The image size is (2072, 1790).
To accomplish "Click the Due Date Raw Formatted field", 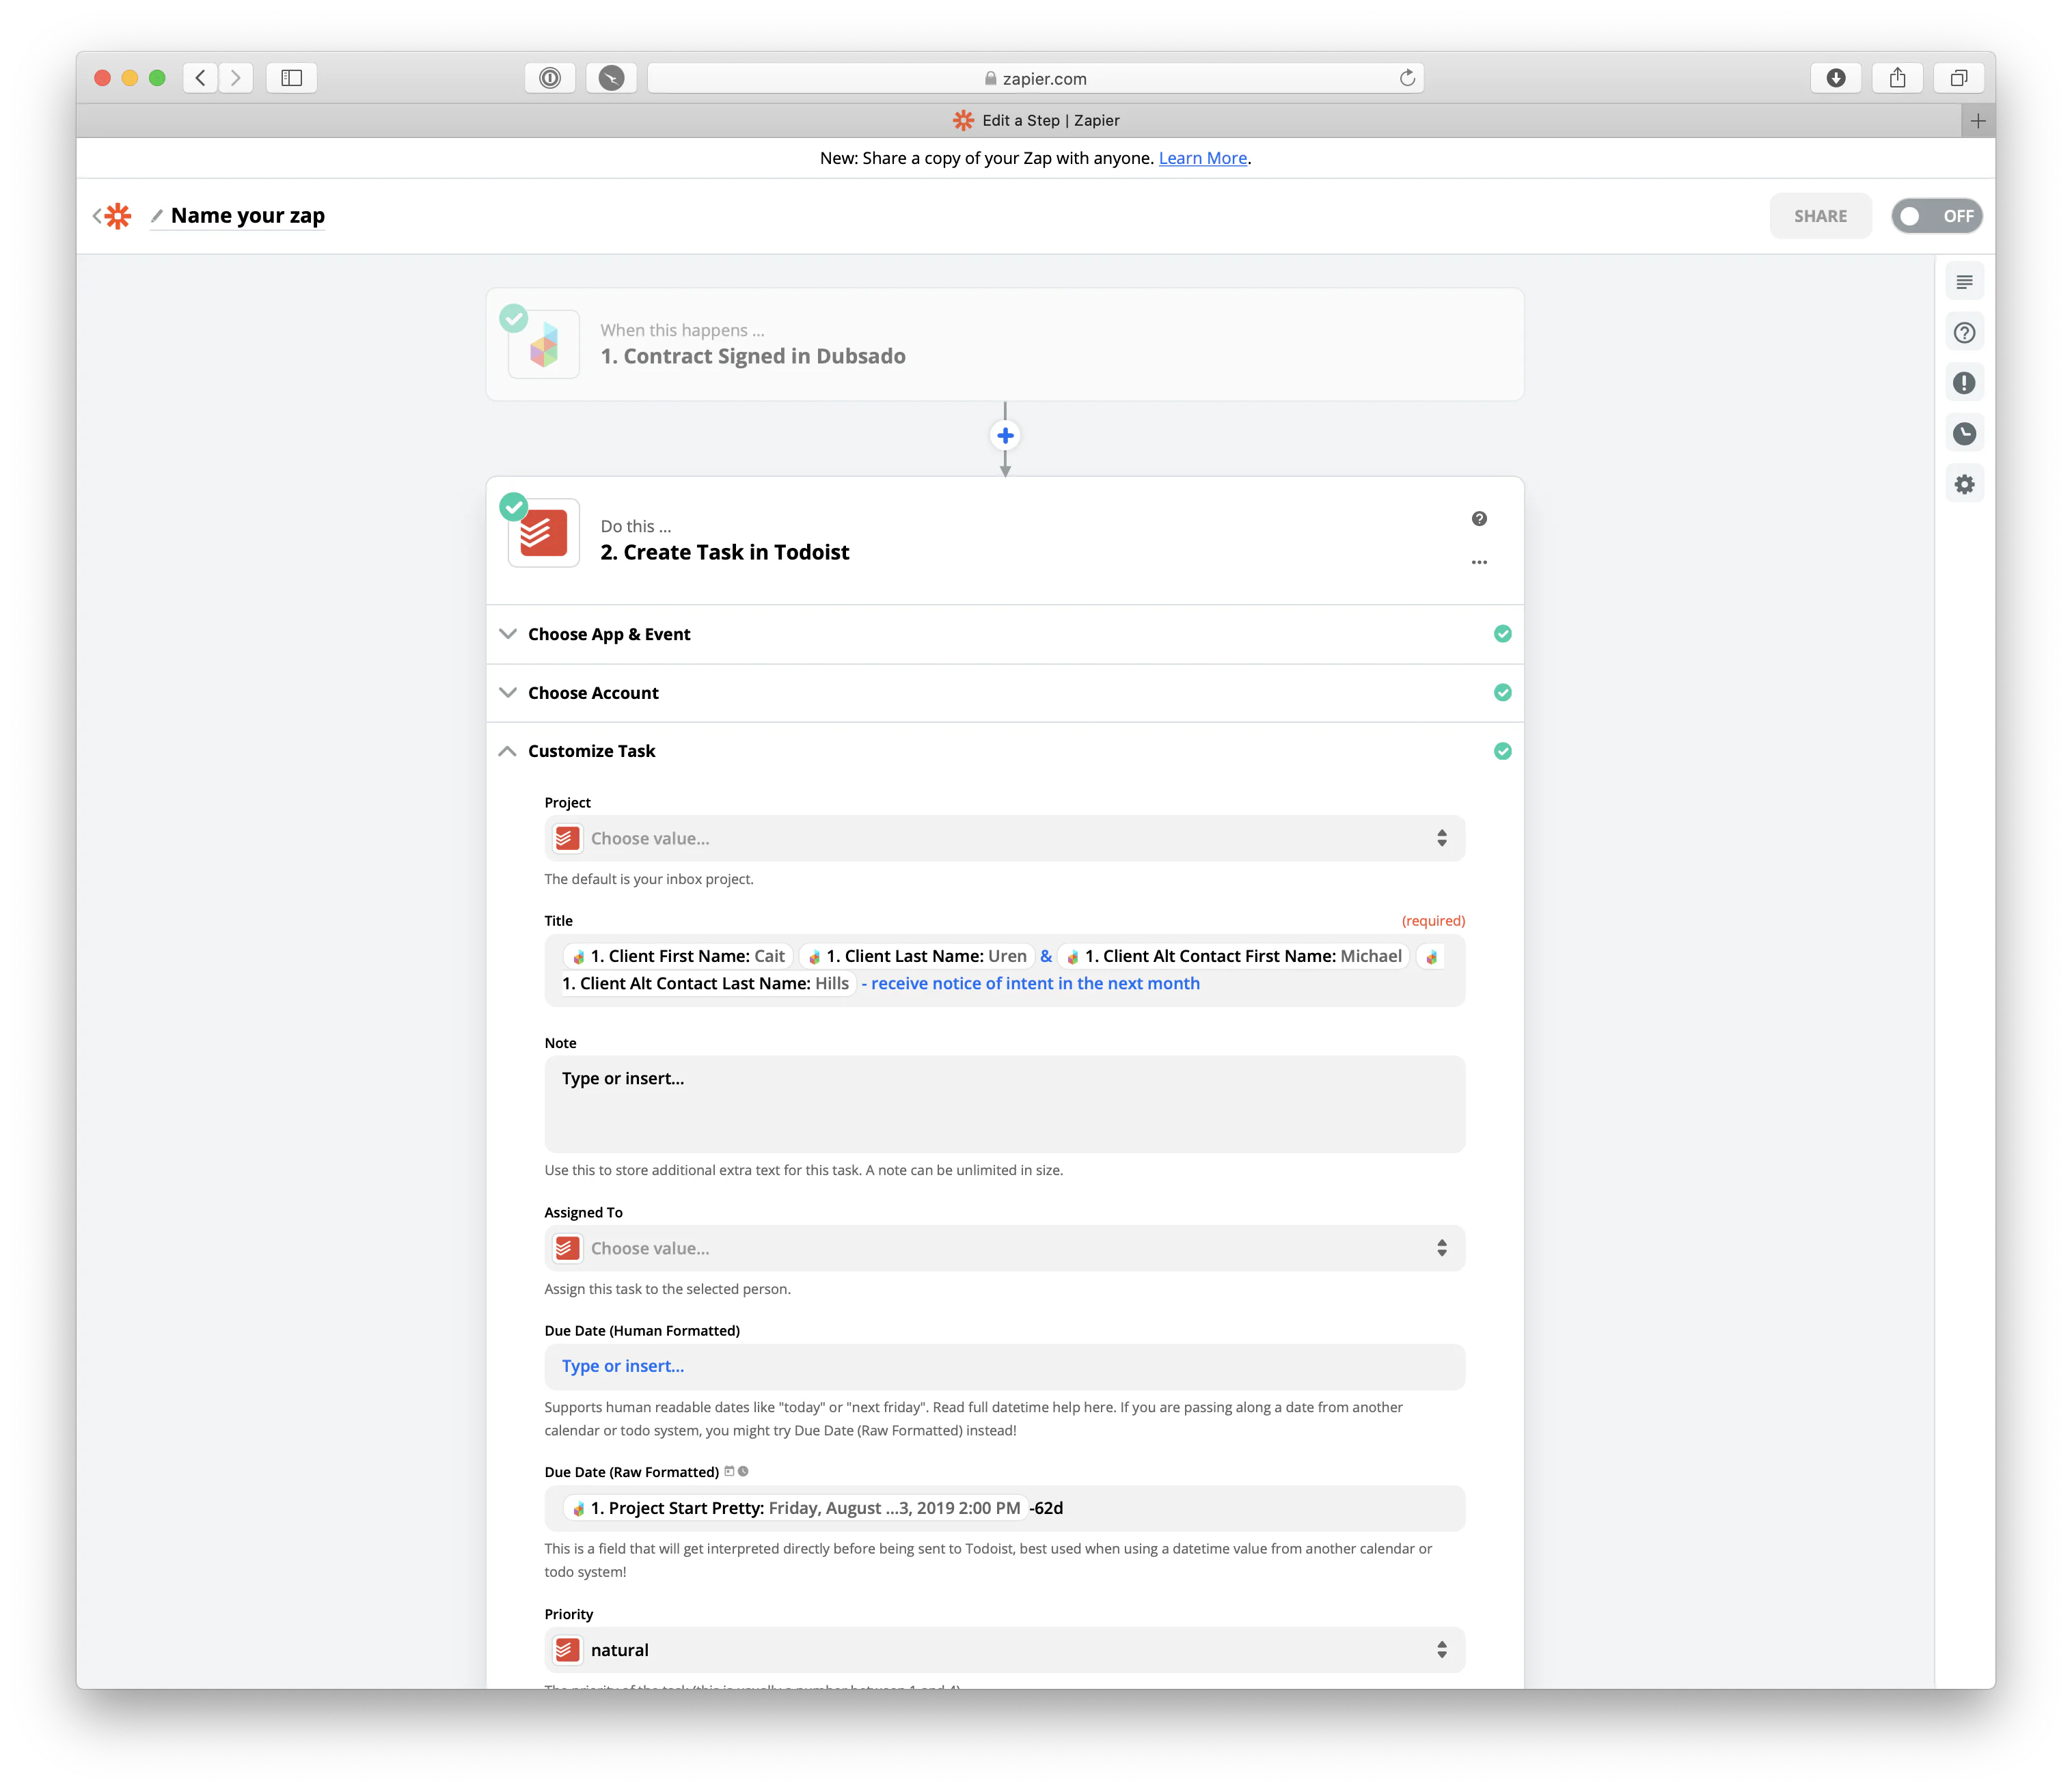I will click(1005, 1509).
